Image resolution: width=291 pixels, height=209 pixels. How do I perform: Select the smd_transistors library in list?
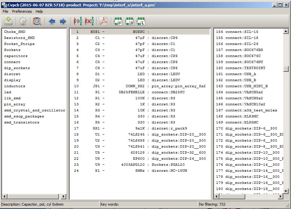(x=22, y=122)
